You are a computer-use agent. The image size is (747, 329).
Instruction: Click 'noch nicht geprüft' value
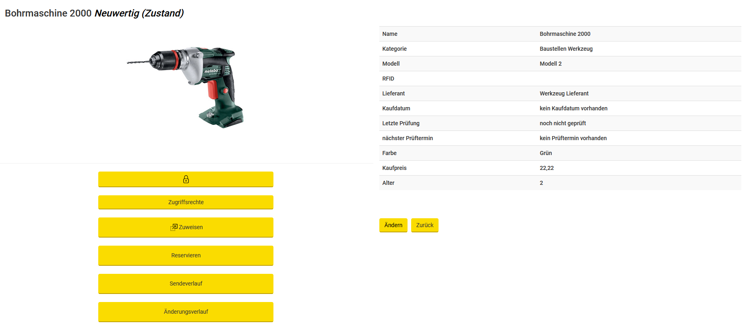[563, 123]
